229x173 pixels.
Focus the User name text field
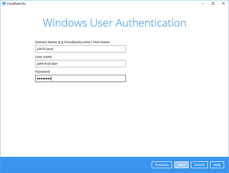[x=80, y=64]
